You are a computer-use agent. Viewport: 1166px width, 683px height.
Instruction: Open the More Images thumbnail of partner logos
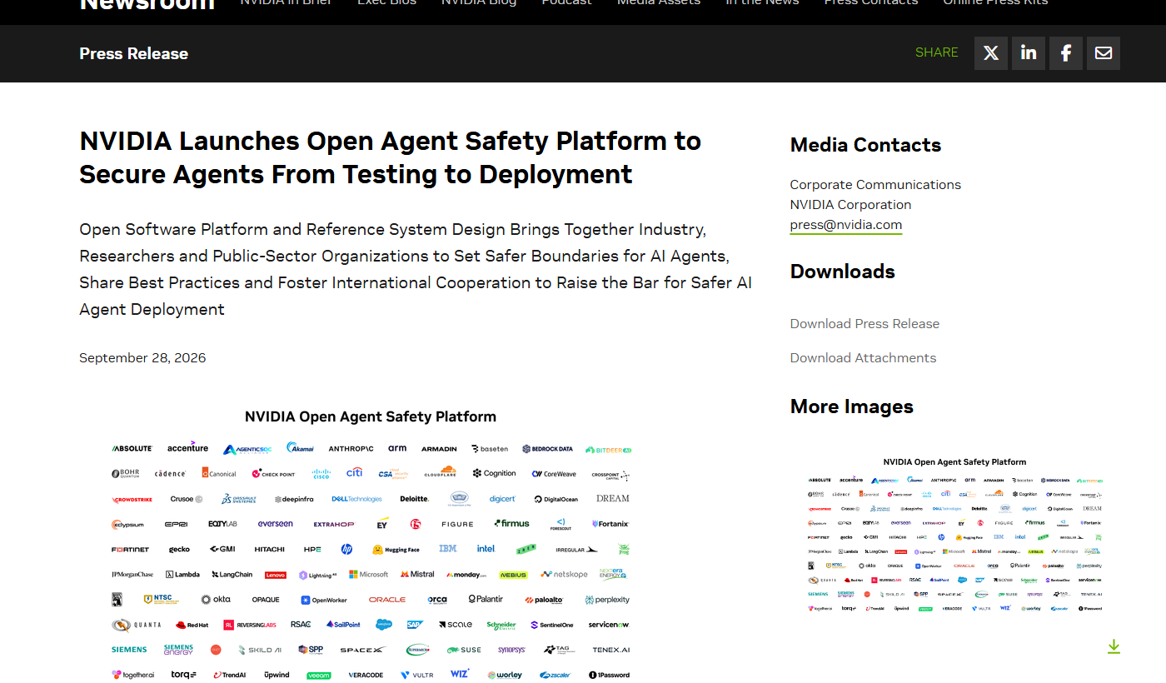tap(954, 534)
